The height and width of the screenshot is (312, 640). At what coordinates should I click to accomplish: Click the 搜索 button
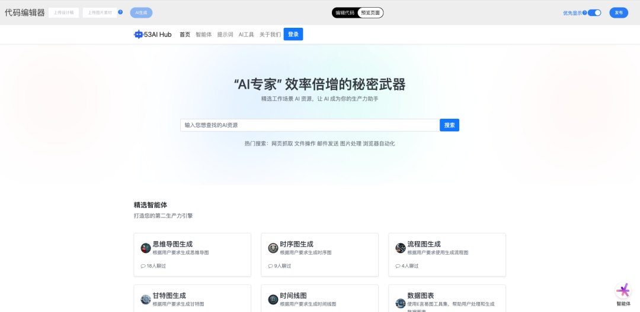(449, 125)
